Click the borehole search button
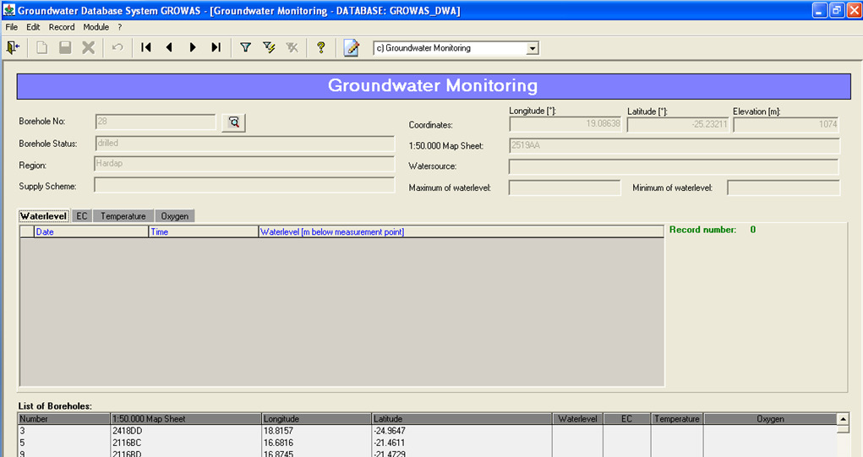This screenshot has width=863, height=457. 233,122
